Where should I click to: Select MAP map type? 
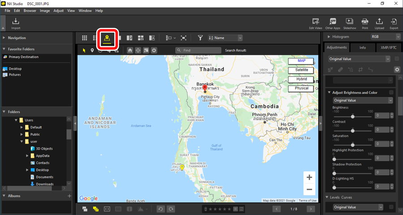coord(301,61)
